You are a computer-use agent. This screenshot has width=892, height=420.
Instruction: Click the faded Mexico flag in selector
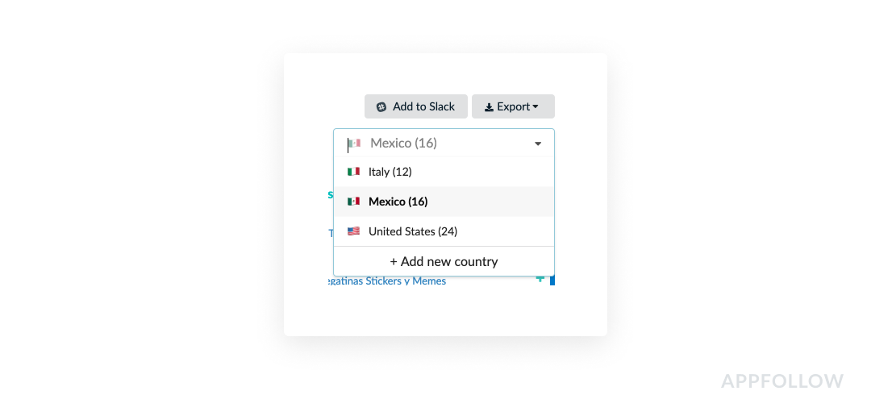pyautogui.click(x=355, y=143)
